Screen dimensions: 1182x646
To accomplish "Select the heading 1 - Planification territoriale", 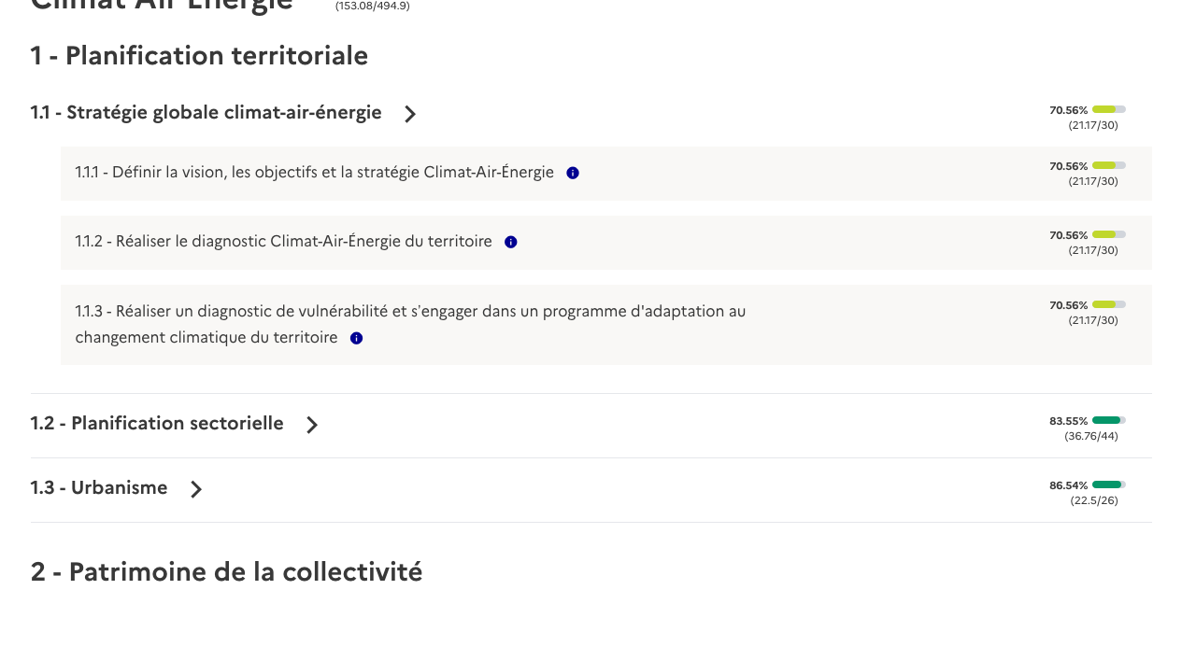I will (199, 56).
